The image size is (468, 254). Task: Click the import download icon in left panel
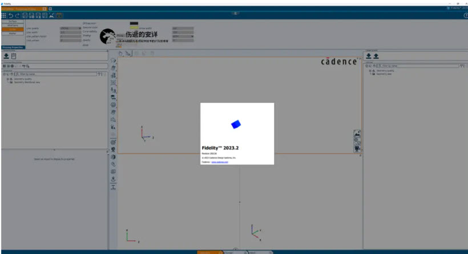pos(6,56)
